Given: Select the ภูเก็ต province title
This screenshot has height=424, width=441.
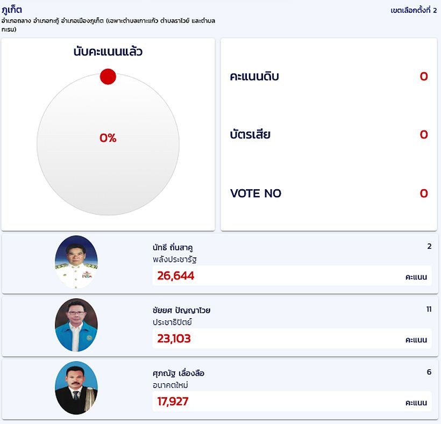Looking at the screenshot, I should coord(12,10).
